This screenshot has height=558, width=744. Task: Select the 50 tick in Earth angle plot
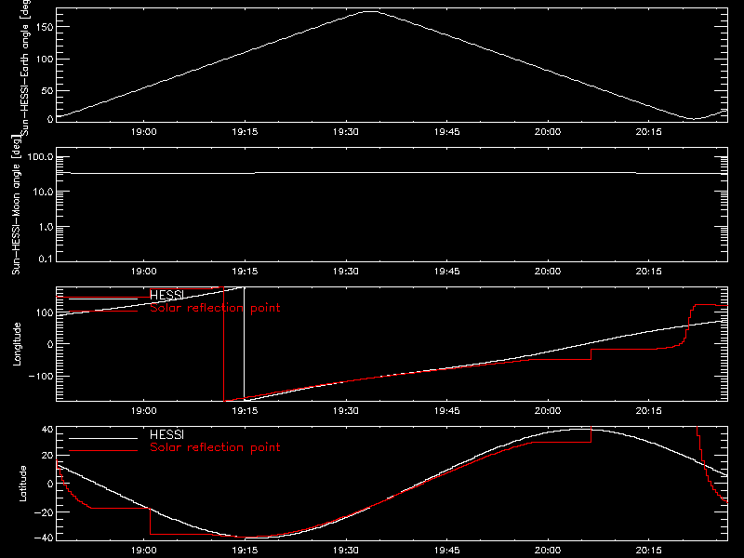(47, 90)
